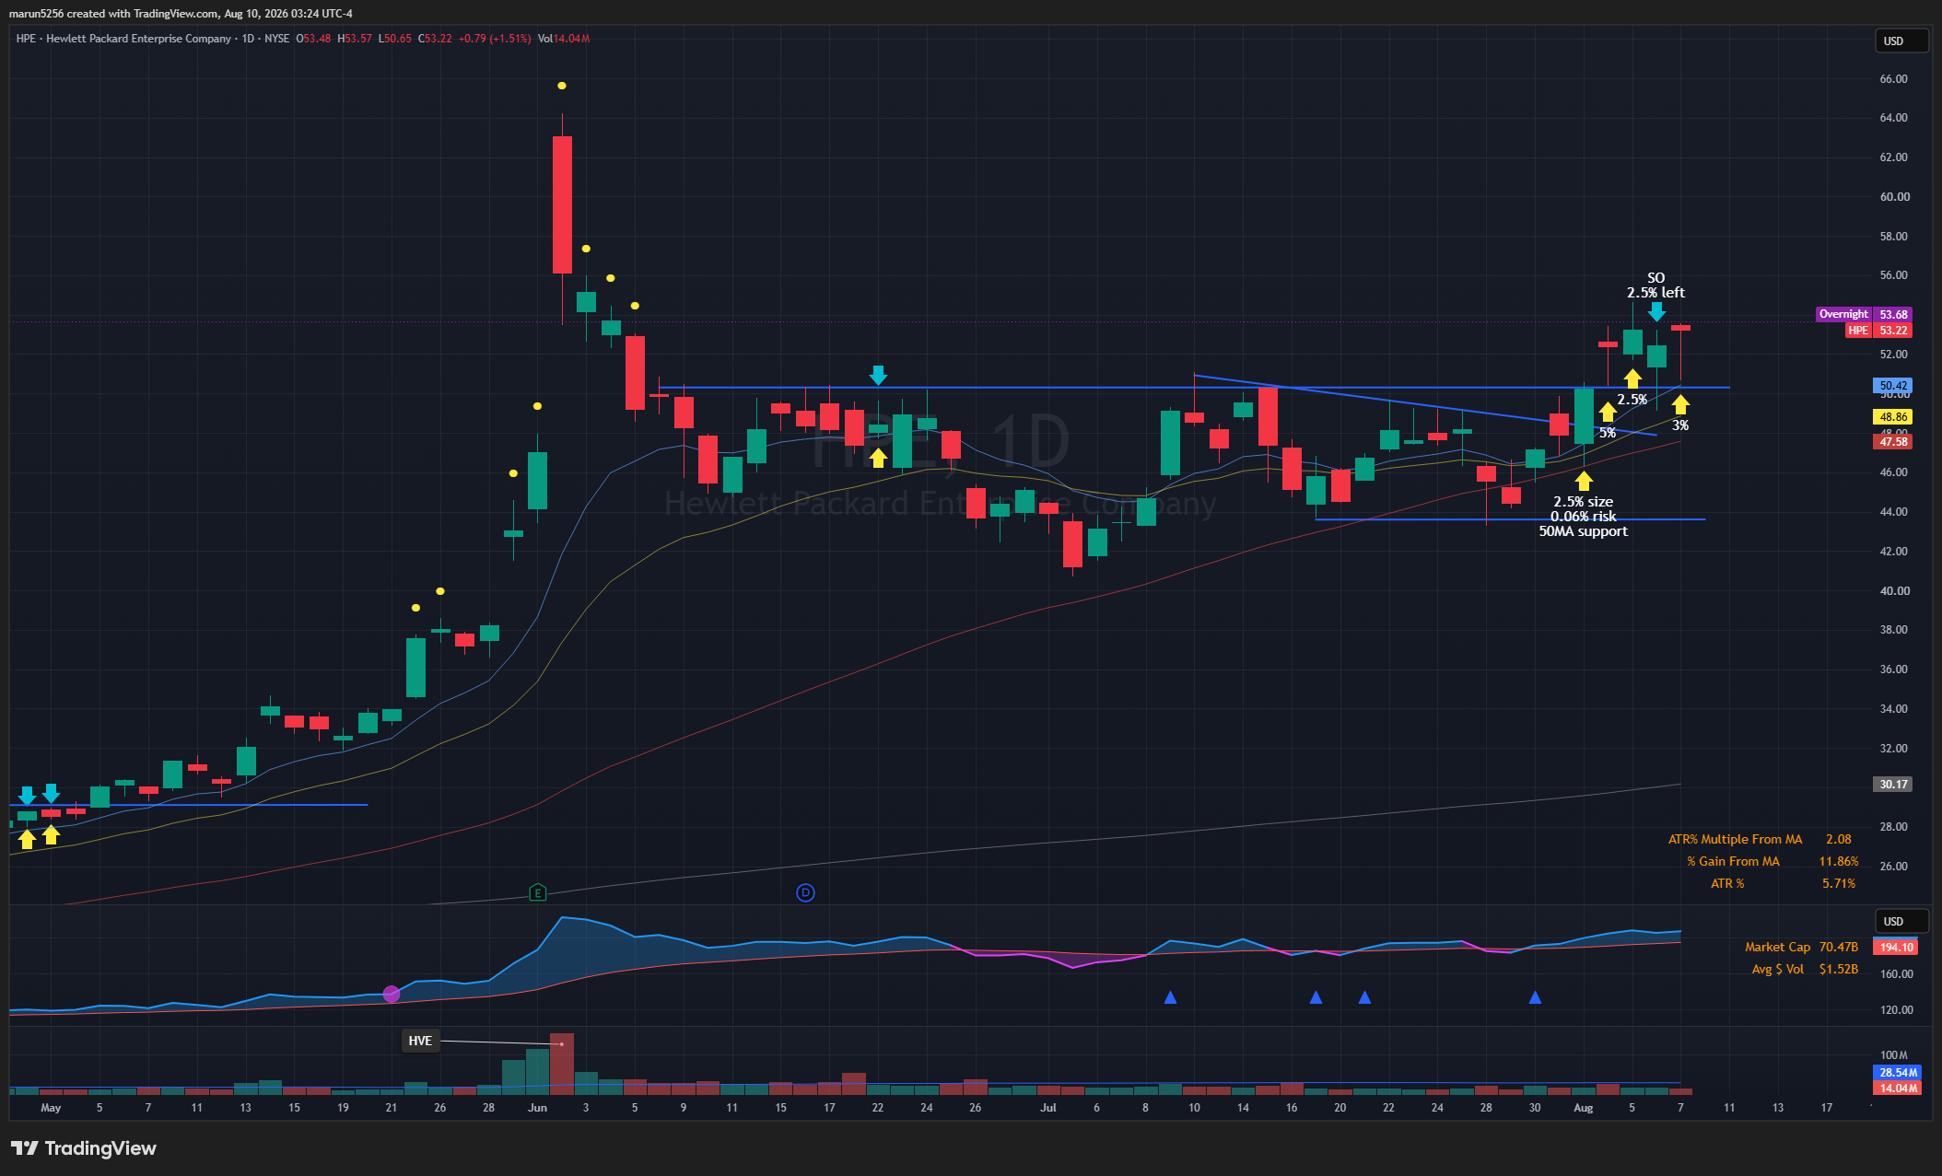Viewport: 1942px width, 1176px height.
Task: Click the HVE volume label
Action: pos(420,1041)
